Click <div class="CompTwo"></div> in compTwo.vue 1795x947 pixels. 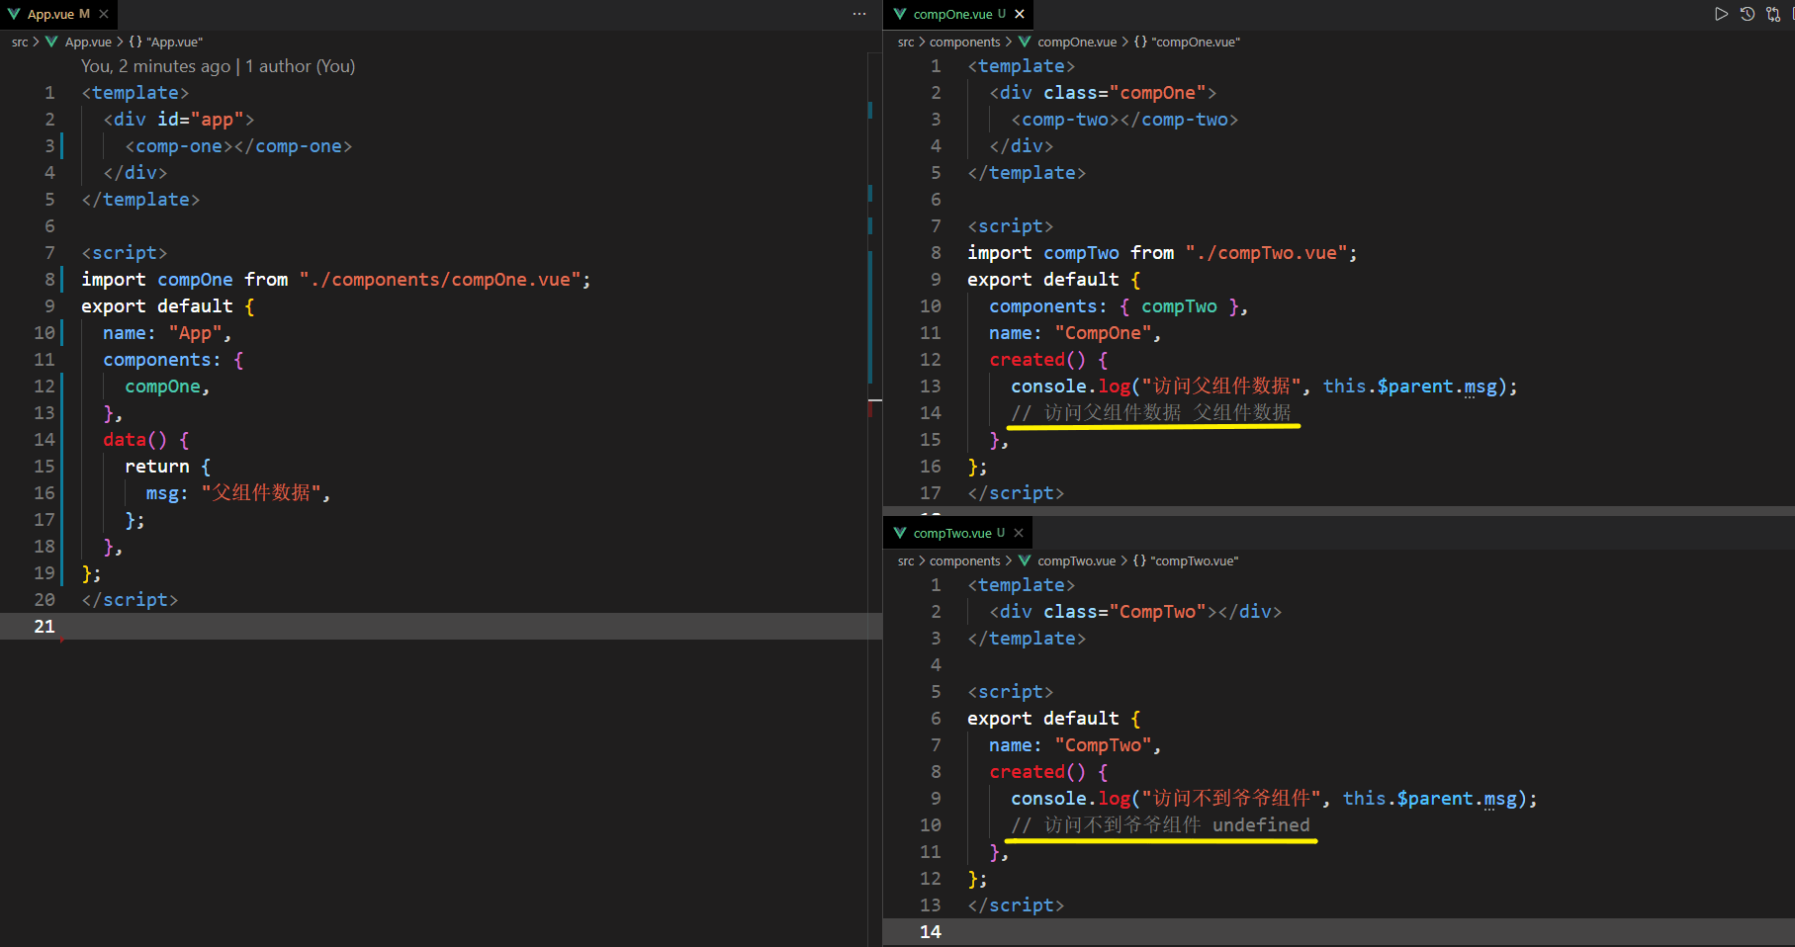point(1135,612)
